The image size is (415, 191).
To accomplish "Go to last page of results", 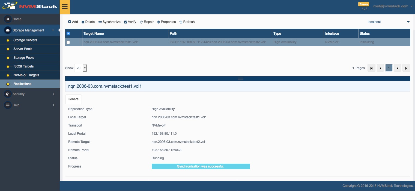I will coord(406,68).
